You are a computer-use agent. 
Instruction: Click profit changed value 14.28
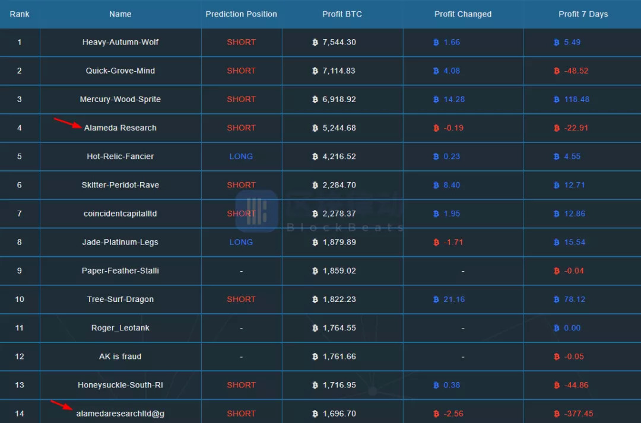pyautogui.click(x=454, y=99)
